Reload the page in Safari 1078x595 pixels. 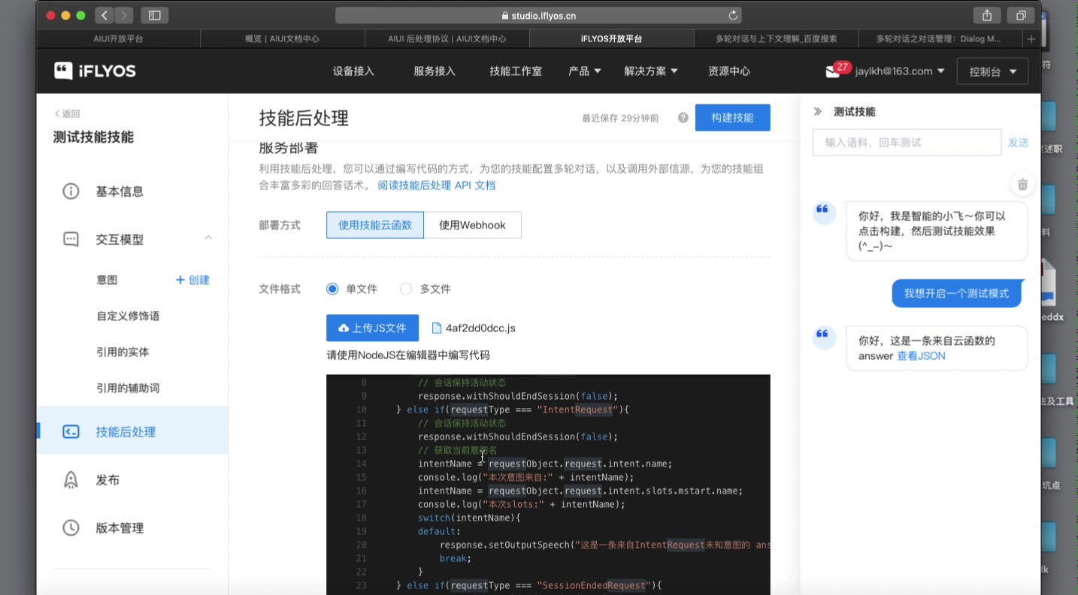click(x=733, y=15)
